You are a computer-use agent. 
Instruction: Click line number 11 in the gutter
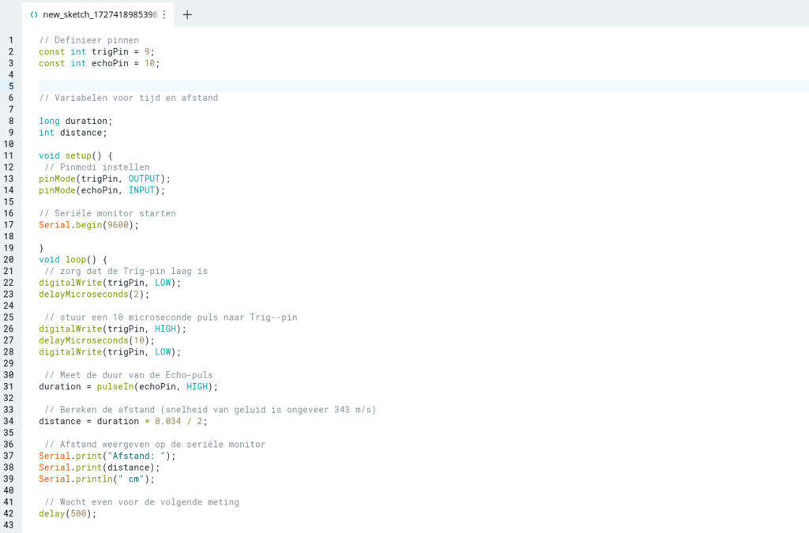(x=9, y=156)
